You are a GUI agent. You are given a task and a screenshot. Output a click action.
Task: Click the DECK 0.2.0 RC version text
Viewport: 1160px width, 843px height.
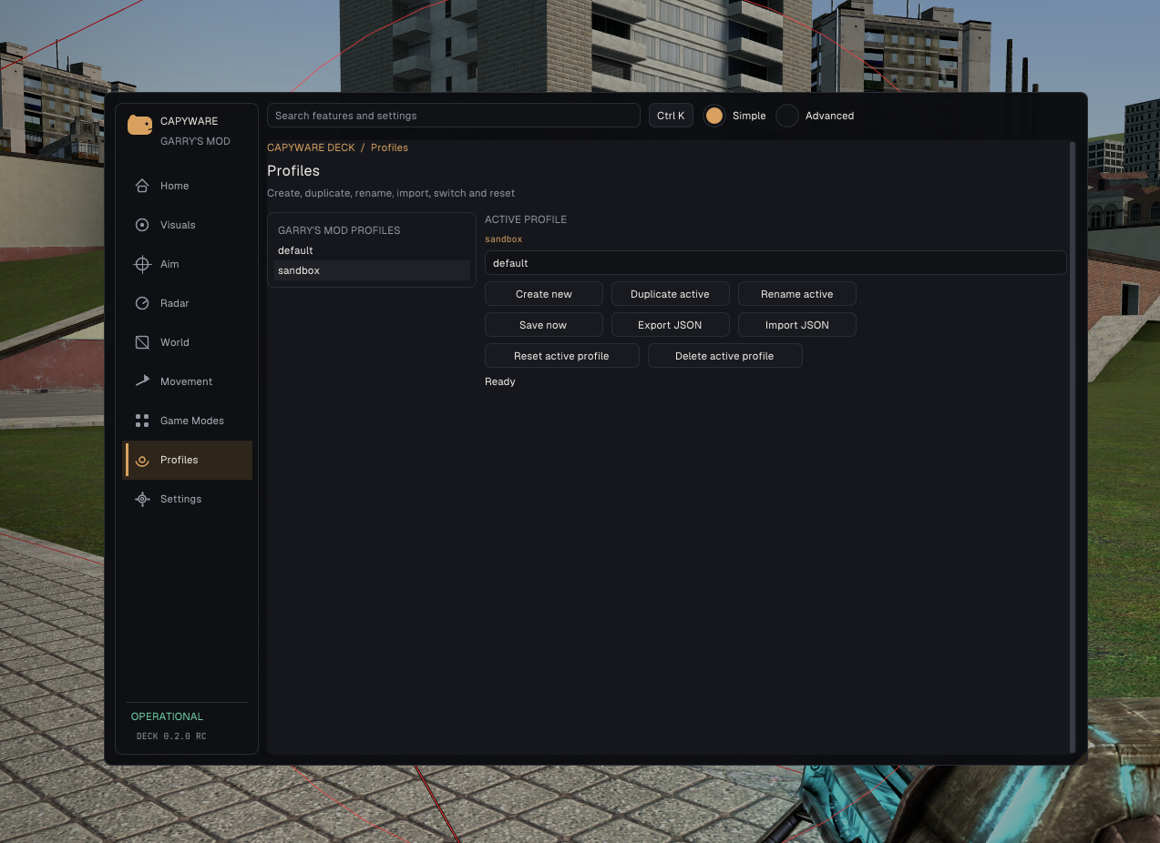[171, 736]
